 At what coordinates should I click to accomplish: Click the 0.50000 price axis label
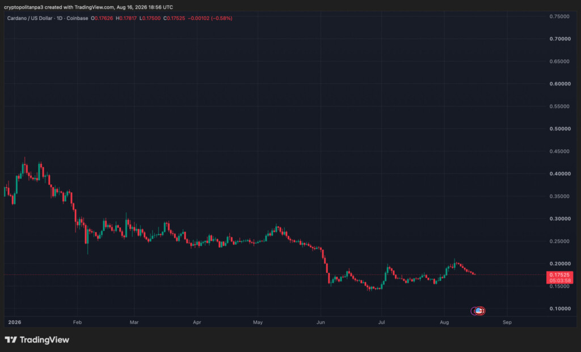(x=559, y=129)
